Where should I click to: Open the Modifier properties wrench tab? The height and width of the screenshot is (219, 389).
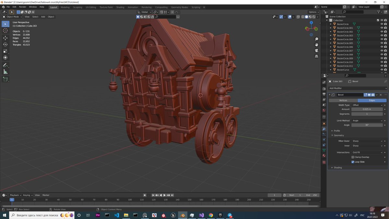(x=324, y=129)
